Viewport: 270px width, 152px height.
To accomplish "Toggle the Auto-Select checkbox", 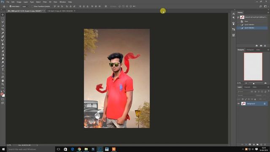I will click(x=11, y=6).
